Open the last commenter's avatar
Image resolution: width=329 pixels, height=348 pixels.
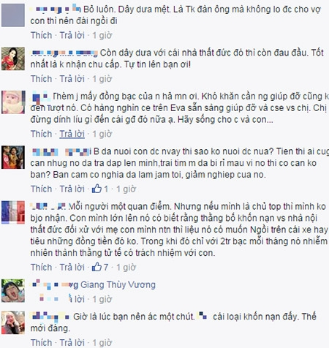click(13, 322)
